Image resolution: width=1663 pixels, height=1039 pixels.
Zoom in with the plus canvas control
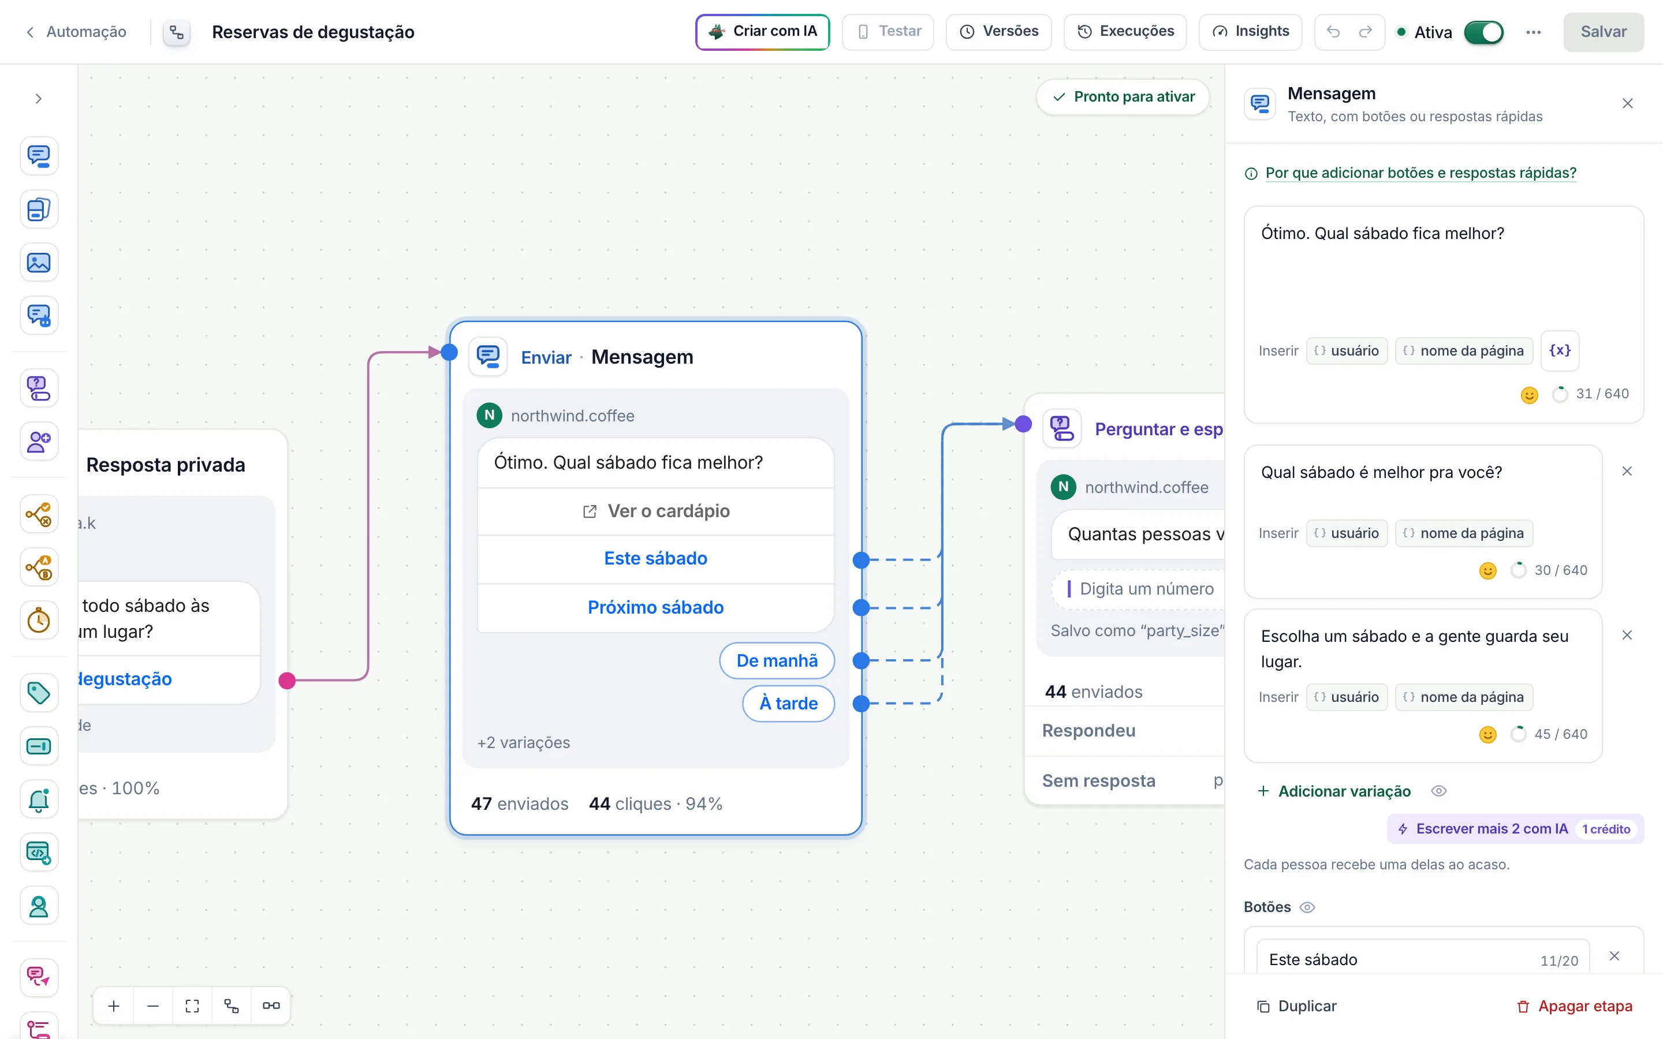(x=114, y=1006)
